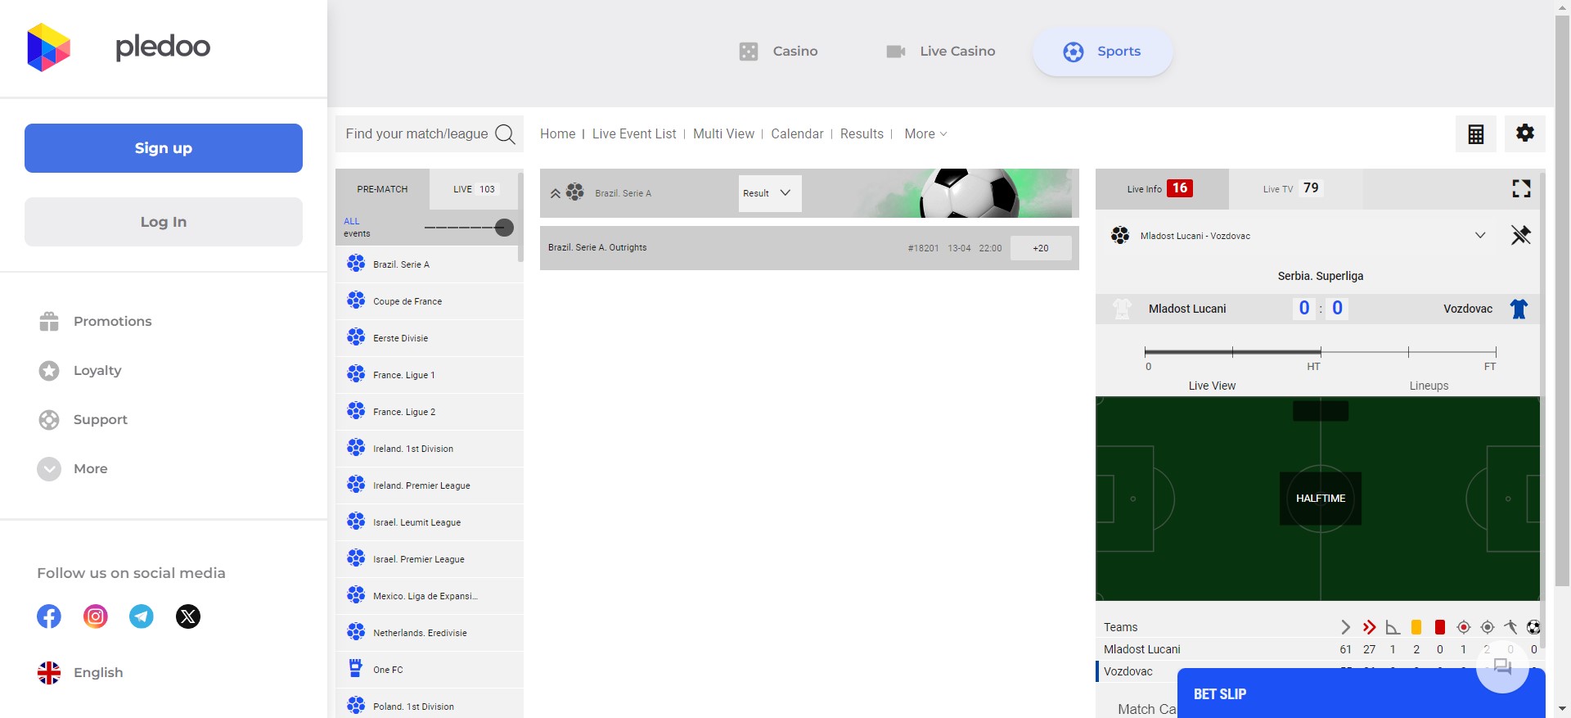This screenshot has width=1571, height=718.
Task: Click the attacks single-arrow icon
Action: tap(1345, 627)
